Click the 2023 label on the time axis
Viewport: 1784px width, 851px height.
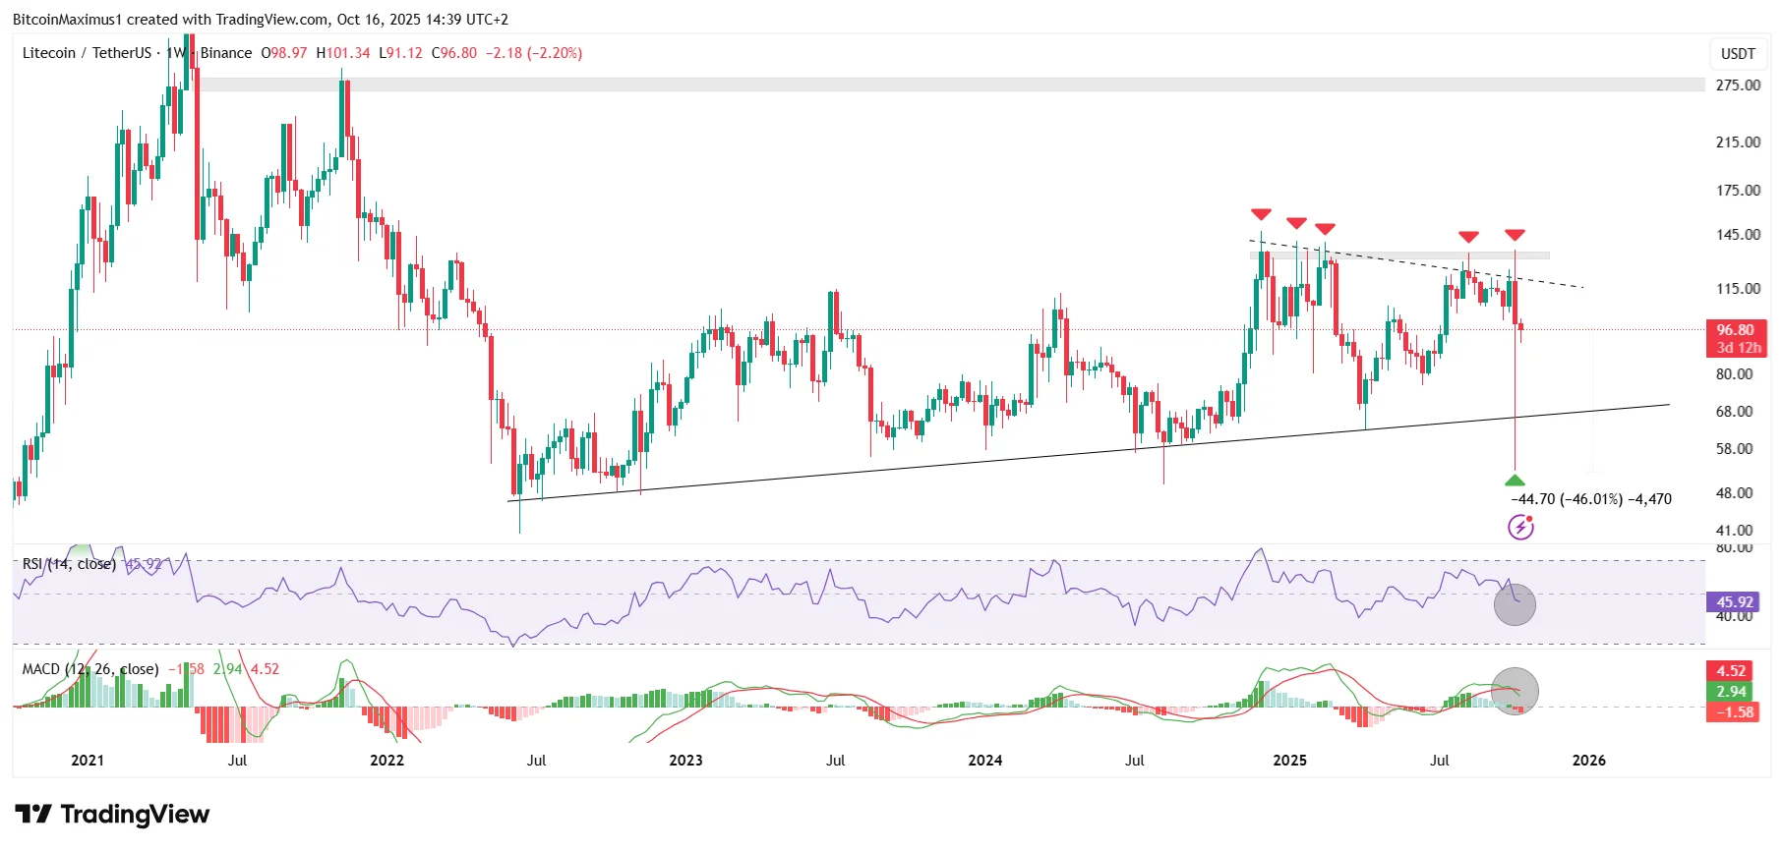click(x=685, y=761)
